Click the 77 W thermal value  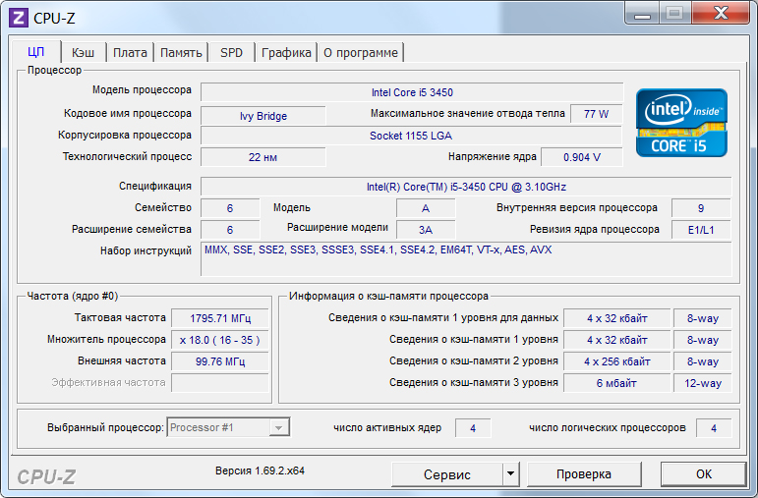pyautogui.click(x=596, y=114)
